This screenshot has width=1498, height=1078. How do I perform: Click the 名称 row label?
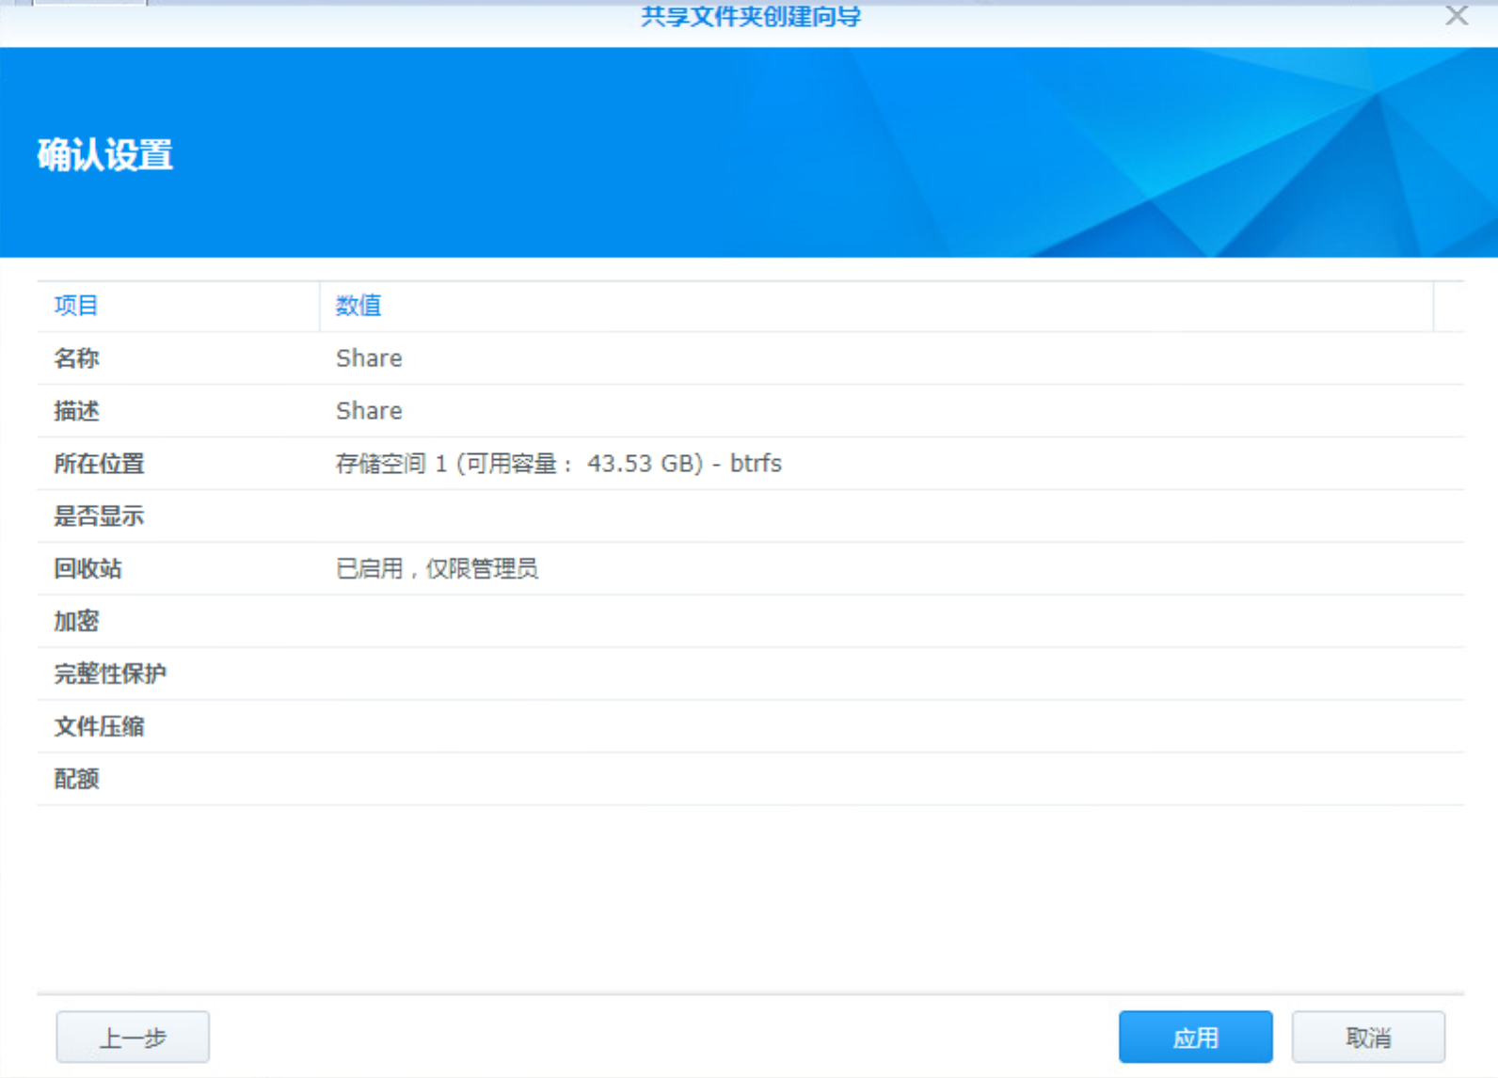click(x=76, y=358)
